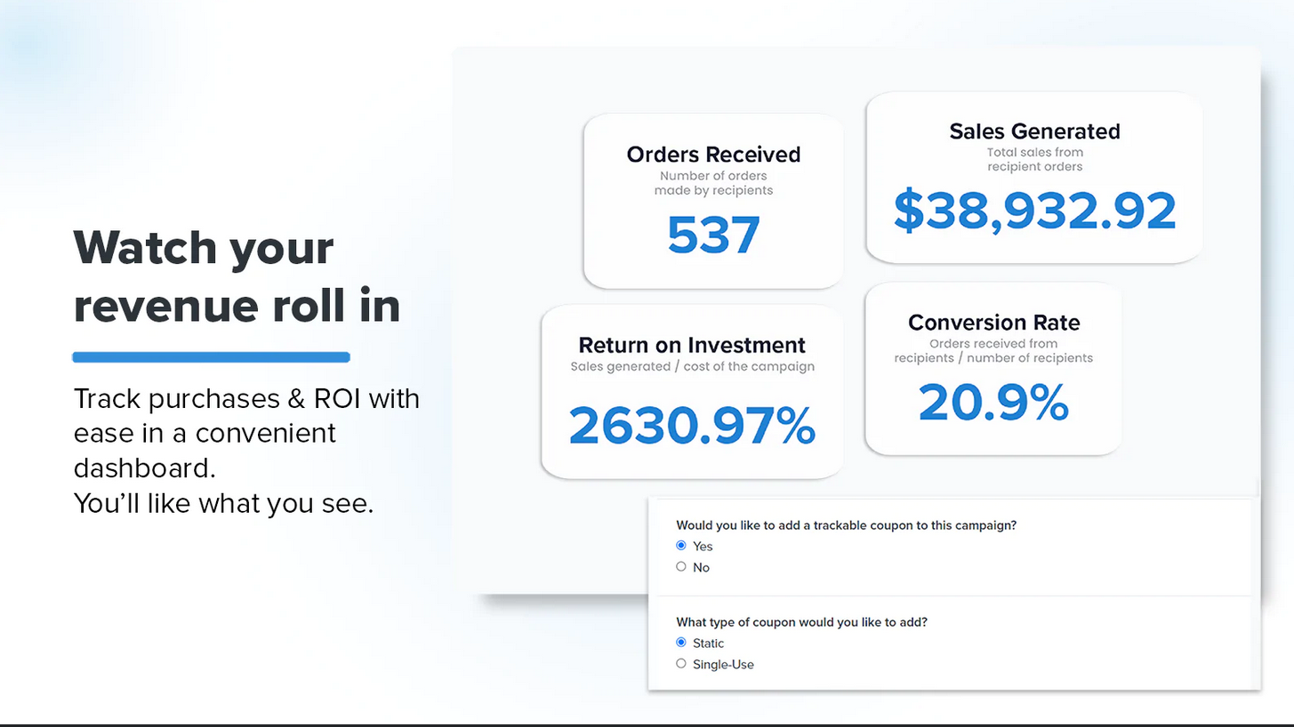This screenshot has width=1294, height=727.
Task: Click "Total sales from recipient orders" subtitle
Action: tap(1034, 159)
